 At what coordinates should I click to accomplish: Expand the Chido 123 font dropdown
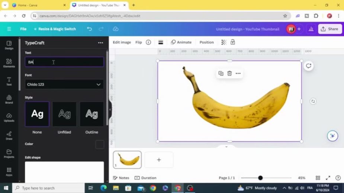(64, 84)
